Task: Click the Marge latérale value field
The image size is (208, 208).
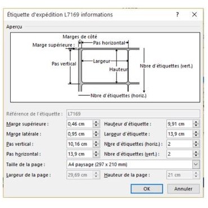Action: [x=80, y=134]
